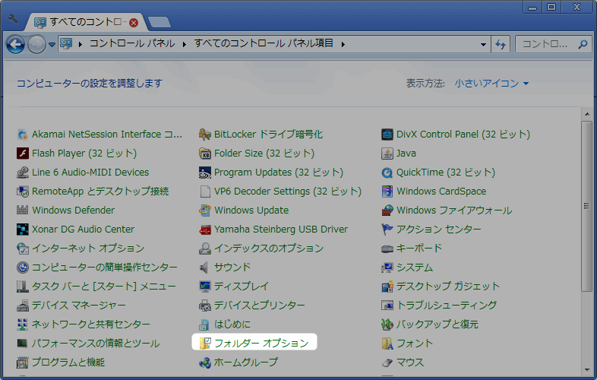
Task: Click the Java icon
Action: point(387,154)
